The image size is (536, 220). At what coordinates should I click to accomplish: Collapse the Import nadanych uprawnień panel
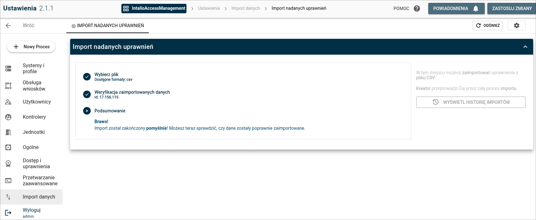point(525,47)
